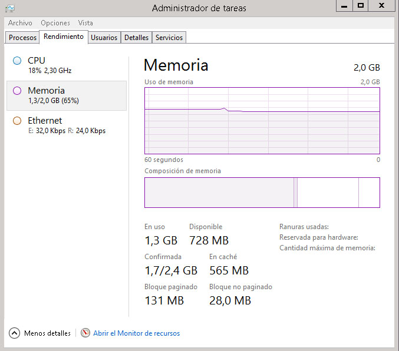Screen dimensions: 399x351
Task: Click the purple Memoria circle icon
Action: (17, 91)
